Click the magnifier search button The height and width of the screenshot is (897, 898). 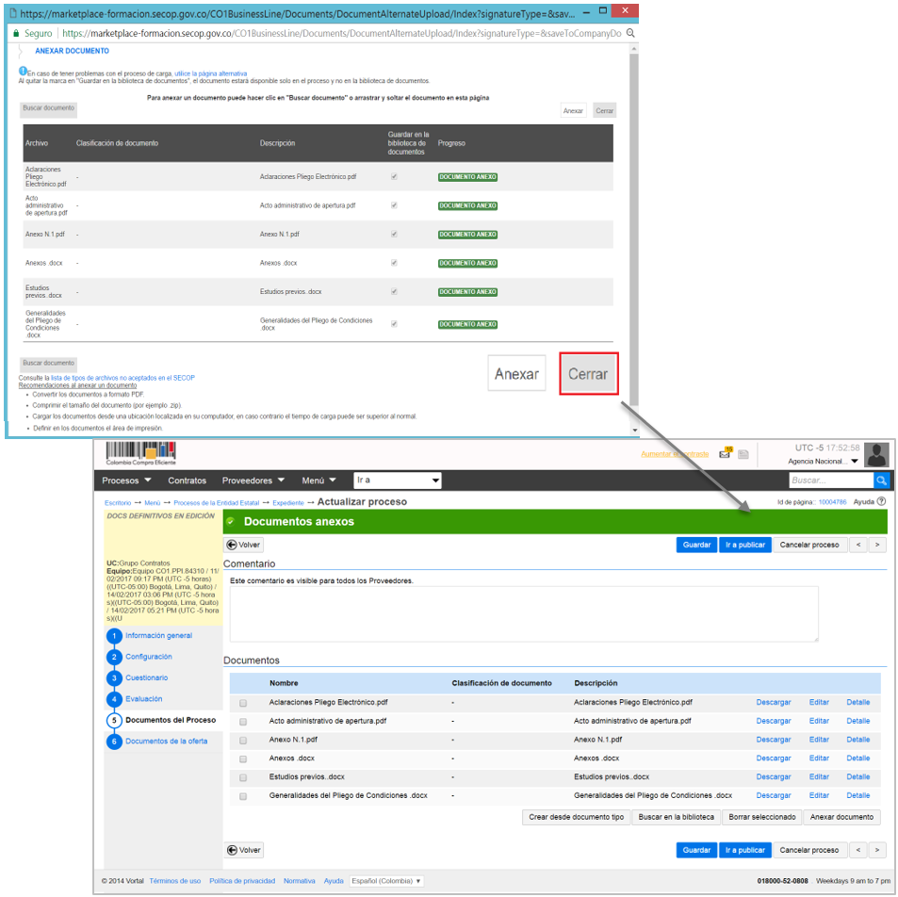(x=881, y=481)
